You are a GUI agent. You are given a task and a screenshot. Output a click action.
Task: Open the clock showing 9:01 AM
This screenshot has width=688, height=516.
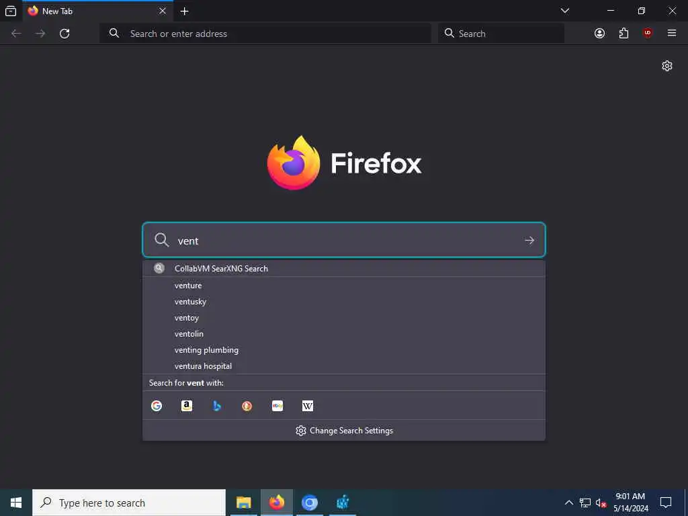[630, 503]
